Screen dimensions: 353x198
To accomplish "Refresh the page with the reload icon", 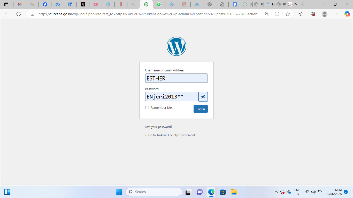I will [19, 14].
